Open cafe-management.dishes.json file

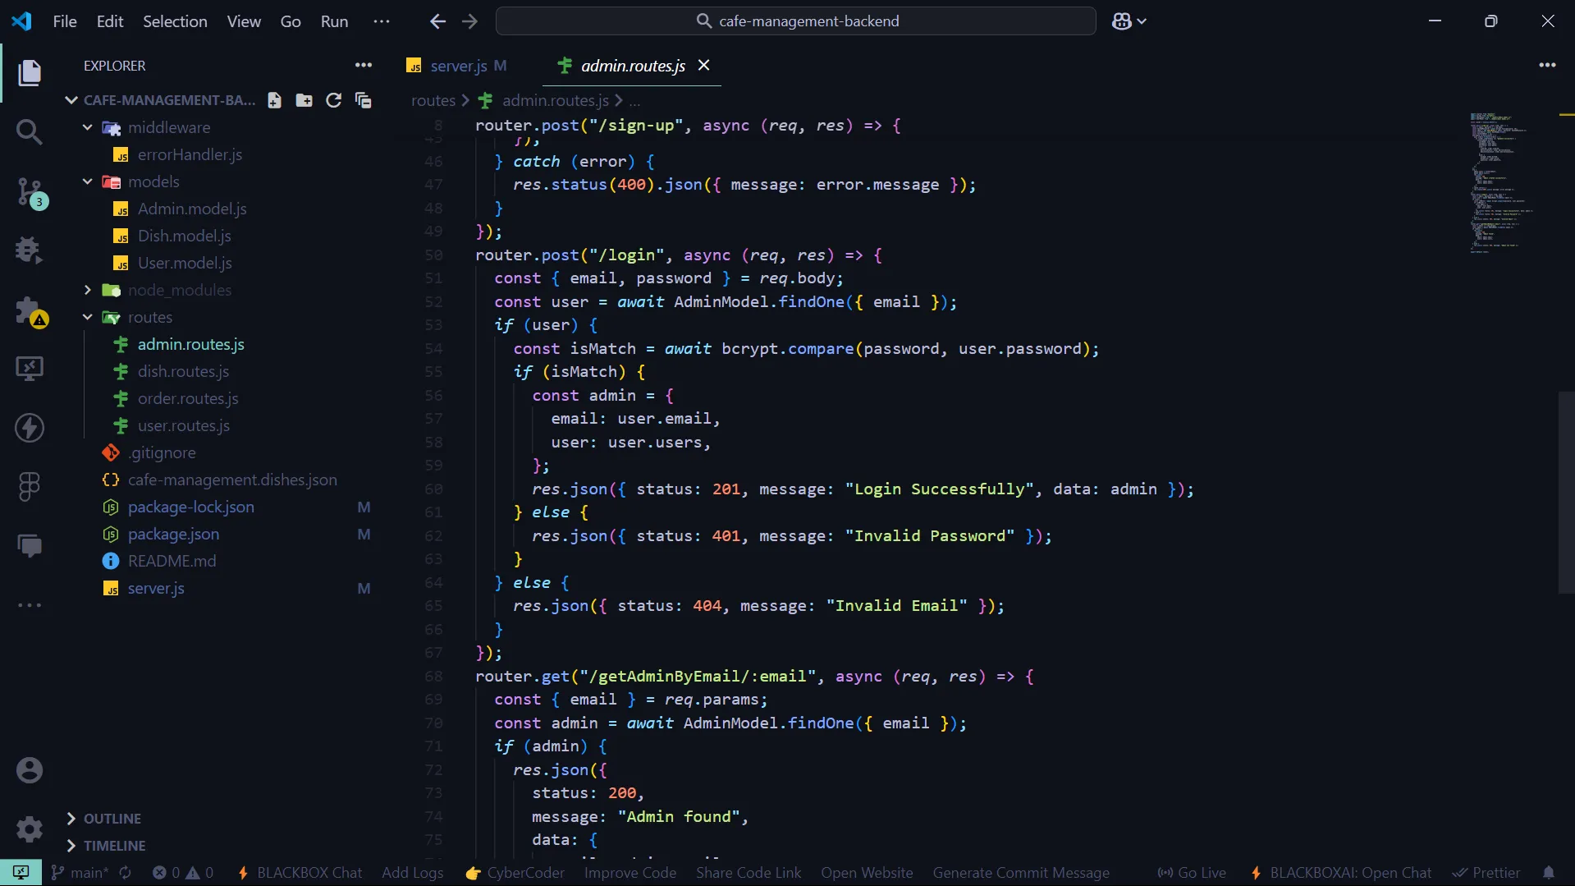click(232, 480)
